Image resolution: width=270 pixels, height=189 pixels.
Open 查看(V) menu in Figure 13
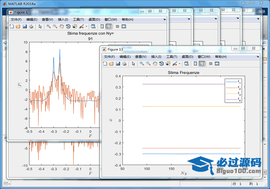[141, 57]
